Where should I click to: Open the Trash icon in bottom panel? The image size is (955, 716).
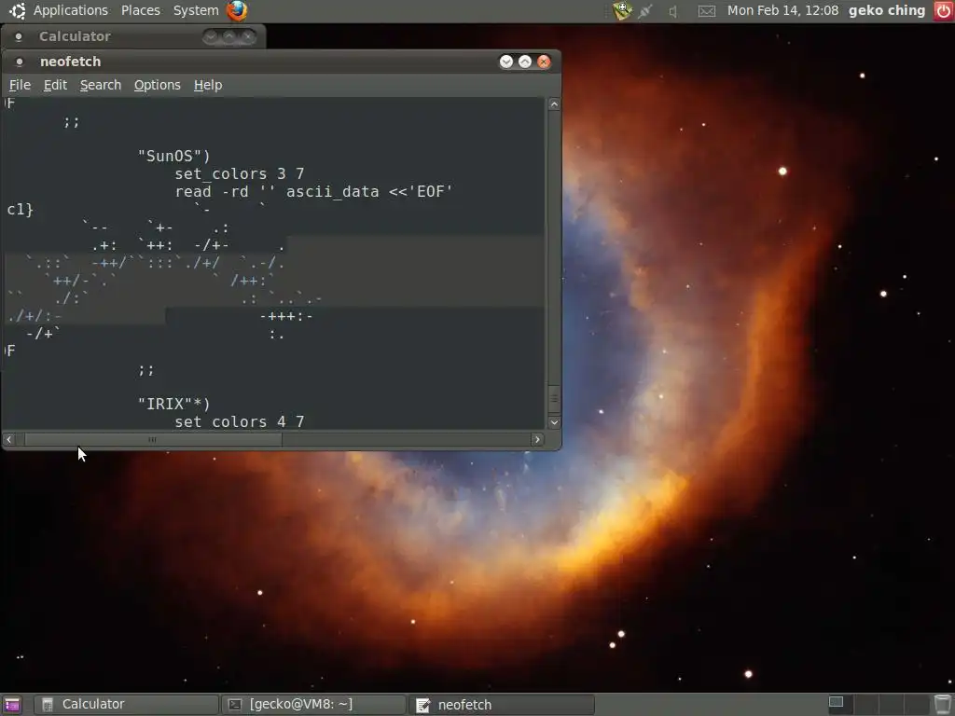(943, 705)
